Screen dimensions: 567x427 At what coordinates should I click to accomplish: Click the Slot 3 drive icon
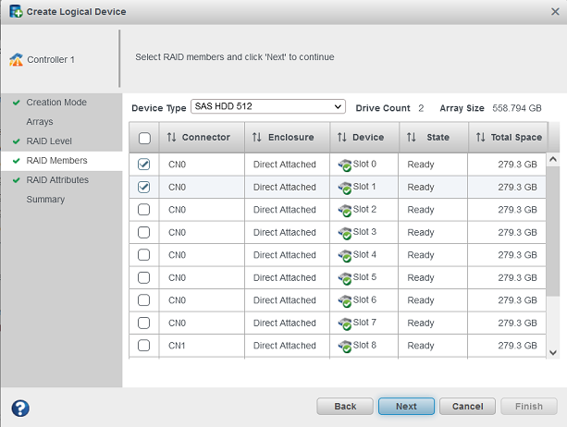[345, 232]
